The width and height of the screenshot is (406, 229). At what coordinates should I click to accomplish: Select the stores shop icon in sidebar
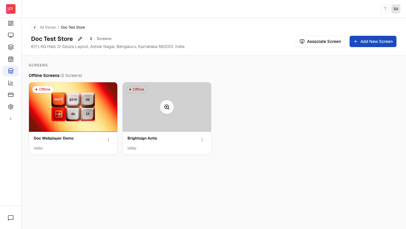[x=11, y=71]
